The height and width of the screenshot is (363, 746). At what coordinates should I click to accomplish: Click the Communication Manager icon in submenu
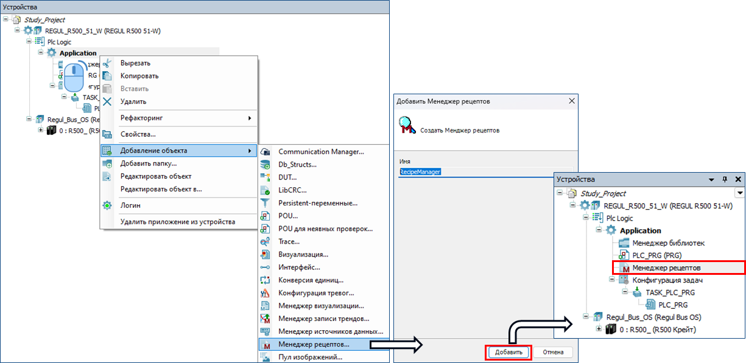265,151
